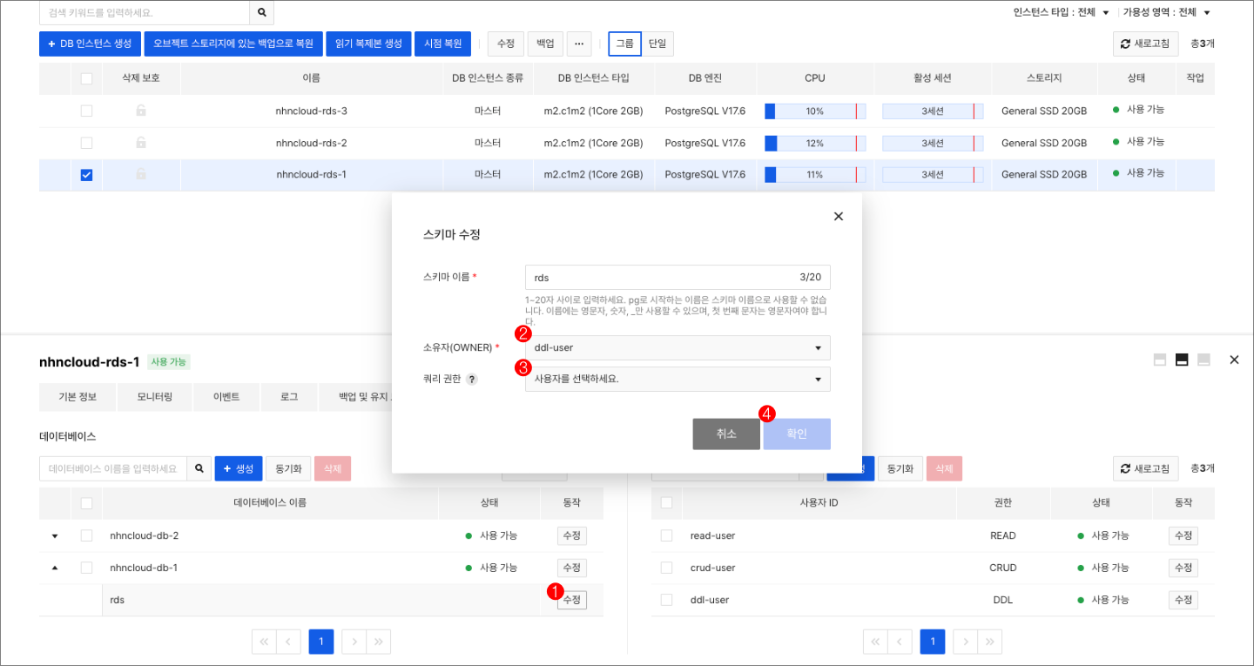This screenshot has width=1254, height=666.
Task: Click the help icon next to 쿼리 권한
Action: (x=473, y=378)
